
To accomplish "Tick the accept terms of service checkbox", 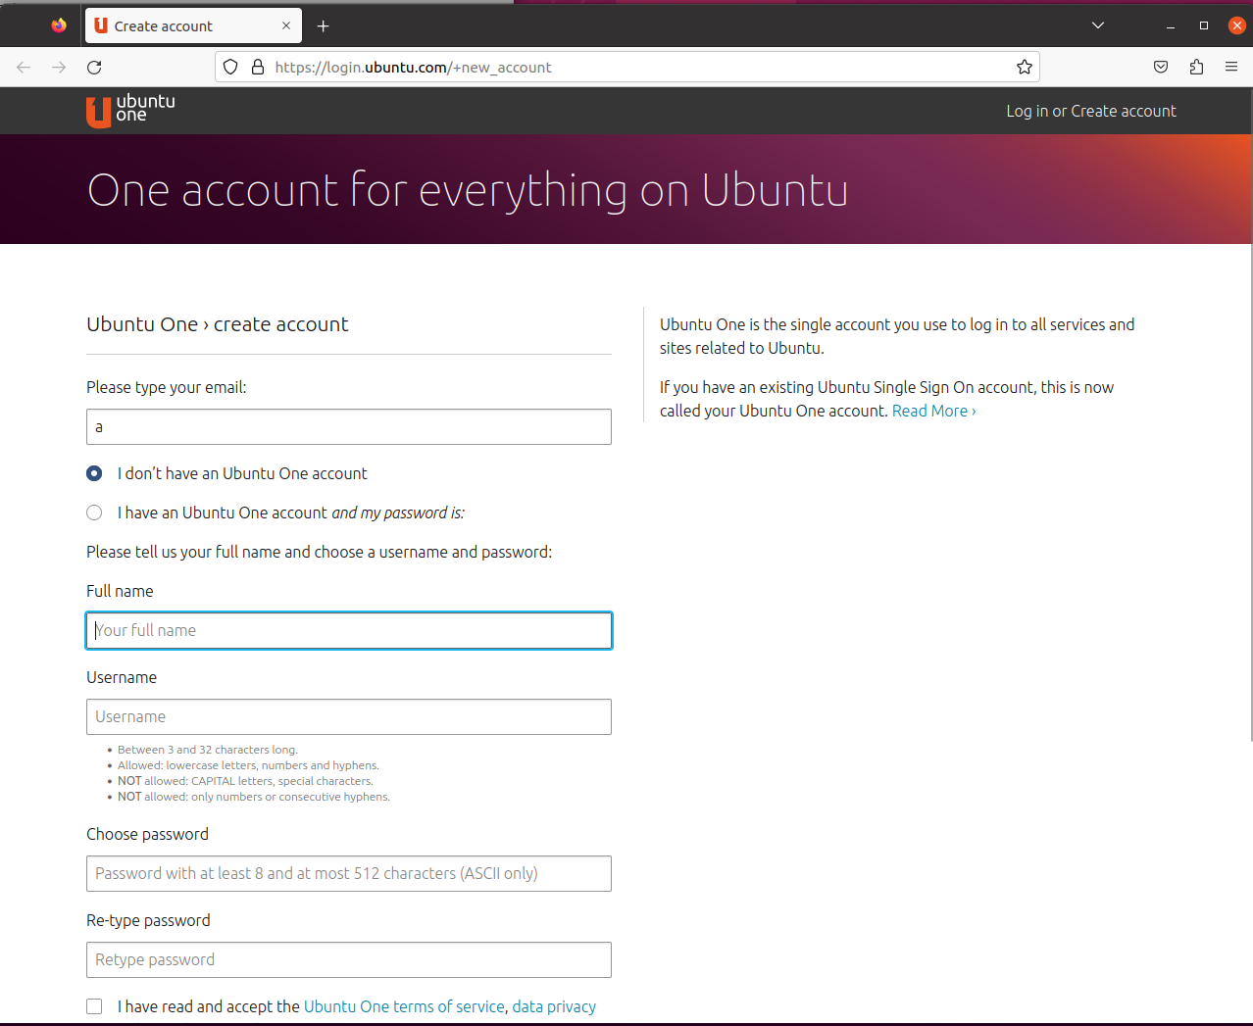I will pos(94,1006).
